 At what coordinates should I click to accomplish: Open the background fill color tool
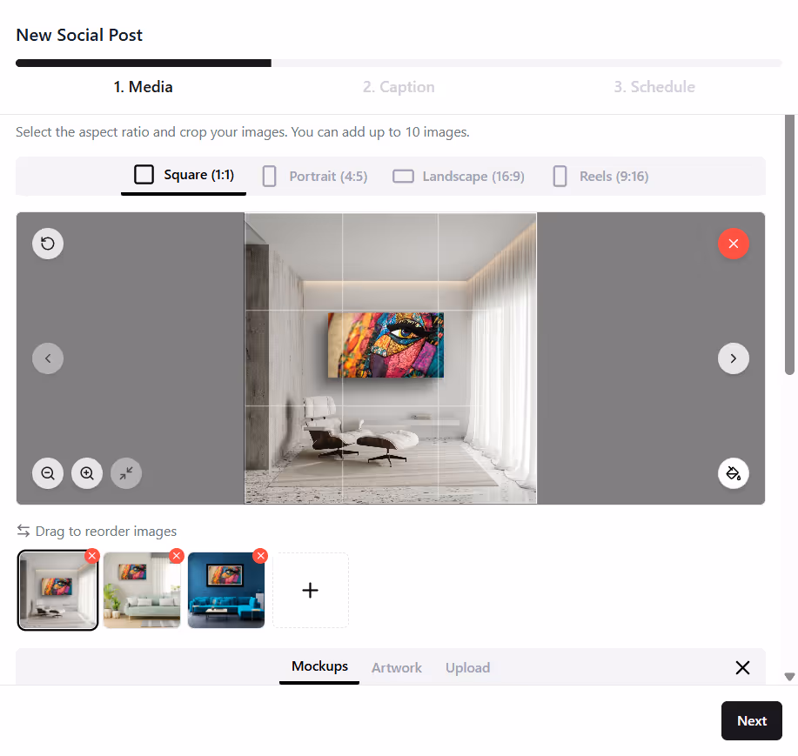tap(733, 473)
